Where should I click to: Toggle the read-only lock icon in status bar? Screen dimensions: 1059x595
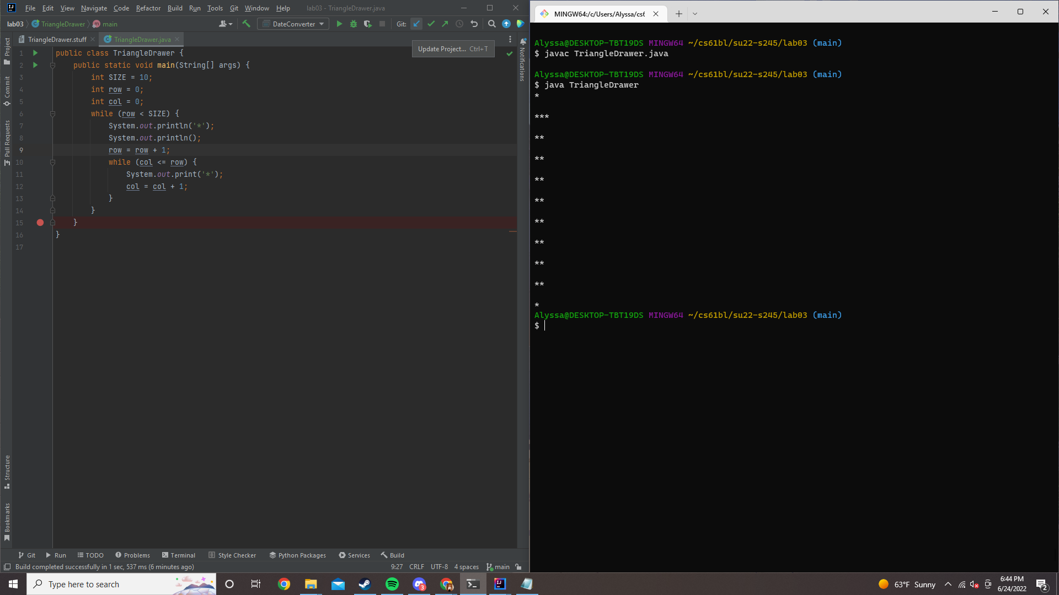click(518, 566)
